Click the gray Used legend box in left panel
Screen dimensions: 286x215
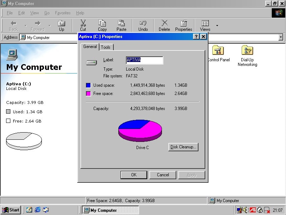[x=8, y=111]
